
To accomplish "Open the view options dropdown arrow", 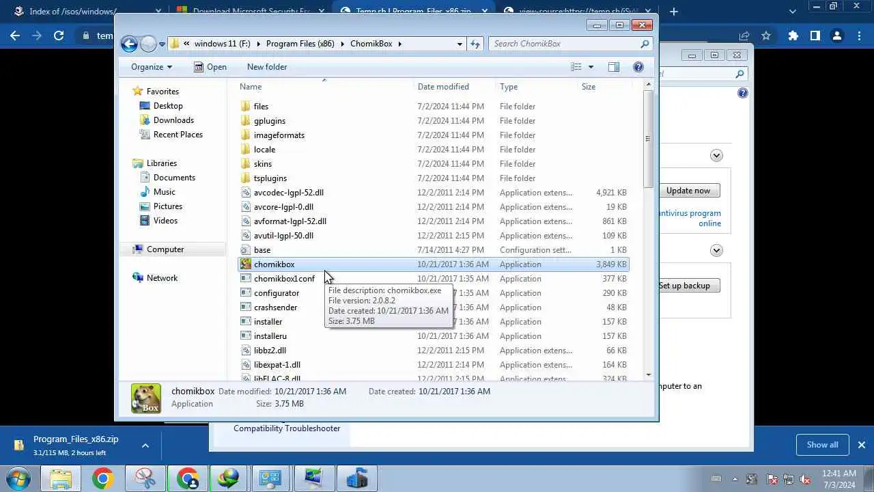I will [x=591, y=67].
